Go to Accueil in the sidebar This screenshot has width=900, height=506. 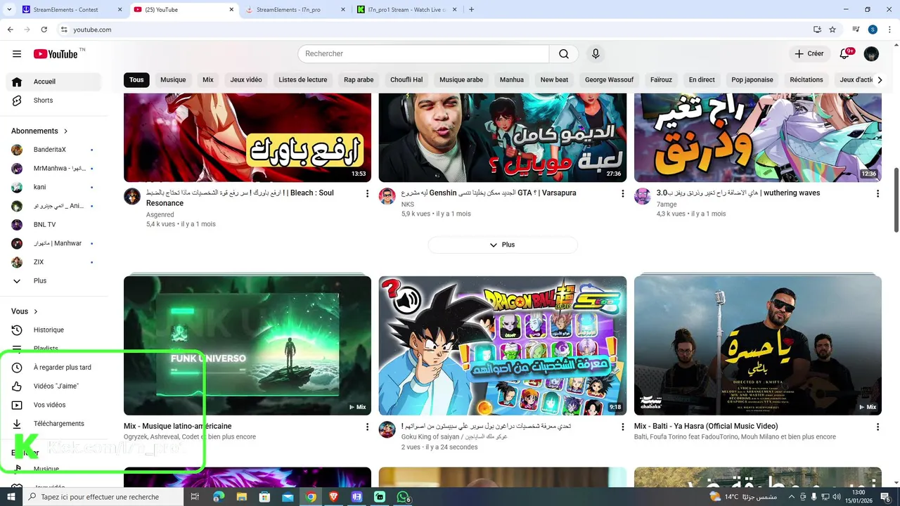53,82
